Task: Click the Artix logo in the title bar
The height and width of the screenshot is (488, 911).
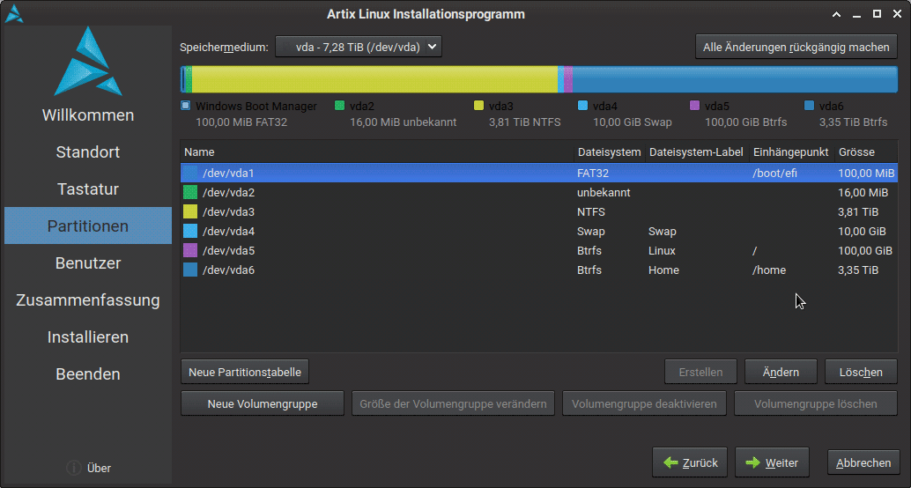Action: pos(14,13)
